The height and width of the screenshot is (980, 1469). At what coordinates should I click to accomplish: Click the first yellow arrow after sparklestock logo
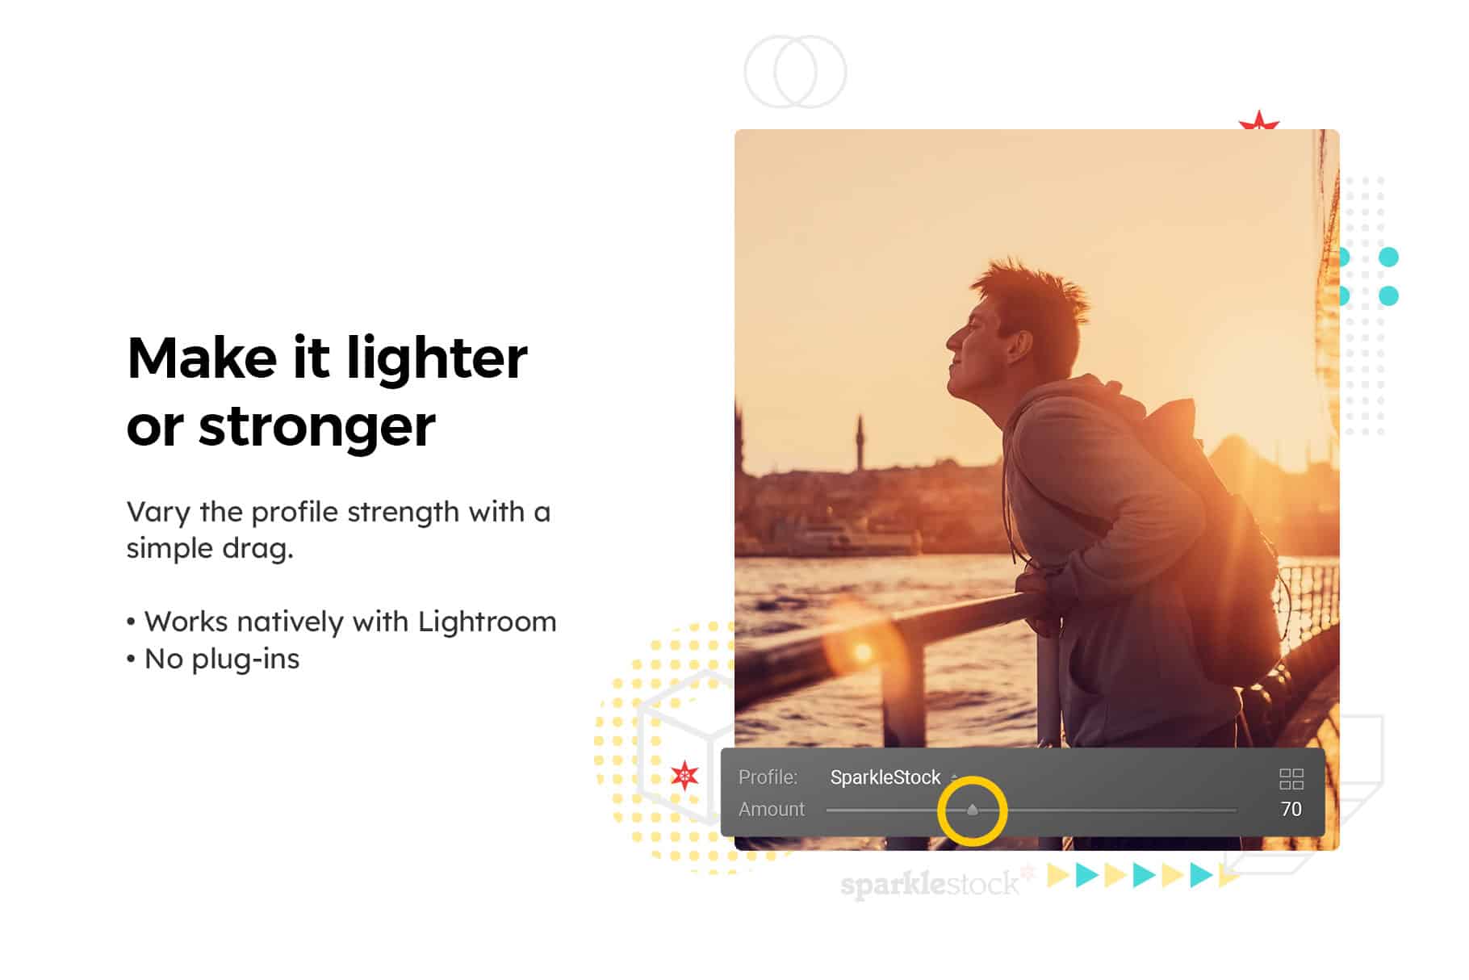1058,875
